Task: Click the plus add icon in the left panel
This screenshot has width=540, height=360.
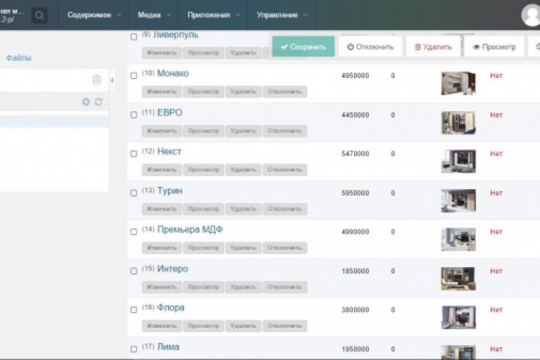Action: tap(86, 102)
